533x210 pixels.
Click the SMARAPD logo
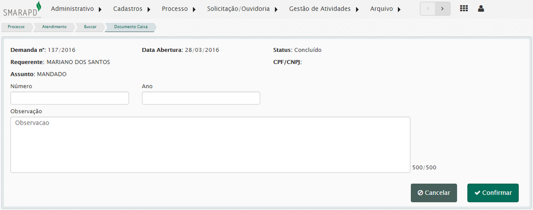click(x=23, y=9)
